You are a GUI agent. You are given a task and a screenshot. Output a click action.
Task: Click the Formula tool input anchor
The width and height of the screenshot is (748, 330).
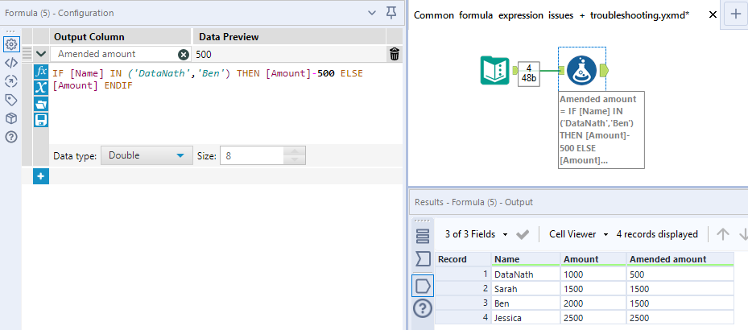tap(562, 71)
